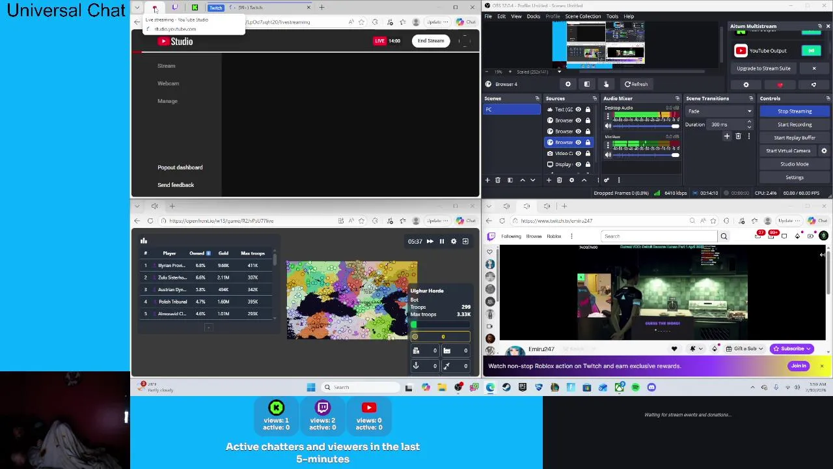
Task: Click the Twitch search magnifier button
Action: click(724, 236)
